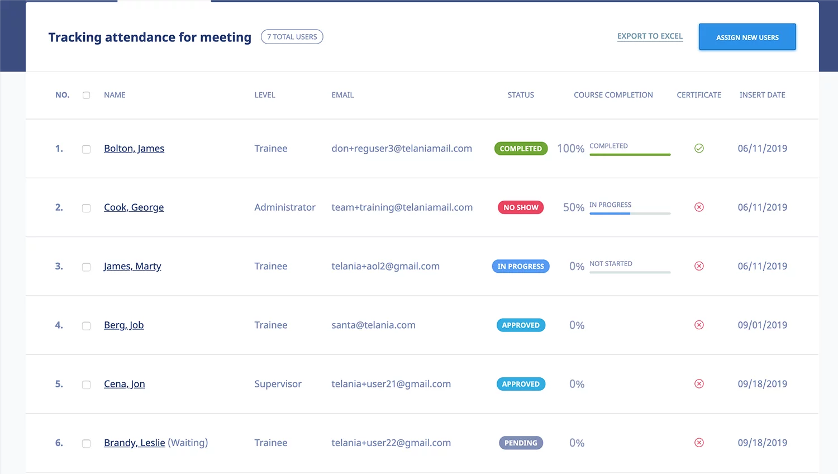Screen dimensions: 838x474
Task: Open the Cena, Jon profile link
Action: click(124, 384)
